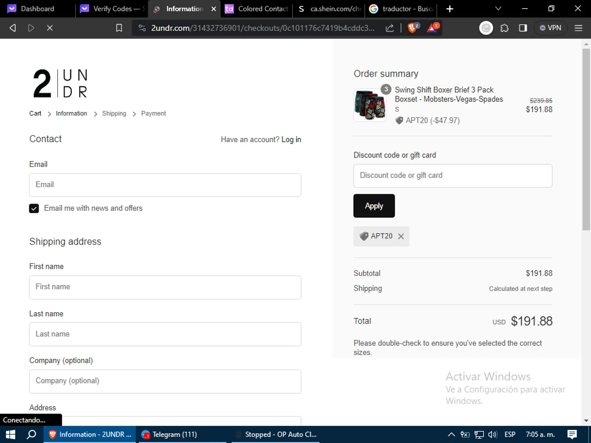Screen dimensions: 591x443
Task: Focus the Last name field
Action: [x=165, y=334]
